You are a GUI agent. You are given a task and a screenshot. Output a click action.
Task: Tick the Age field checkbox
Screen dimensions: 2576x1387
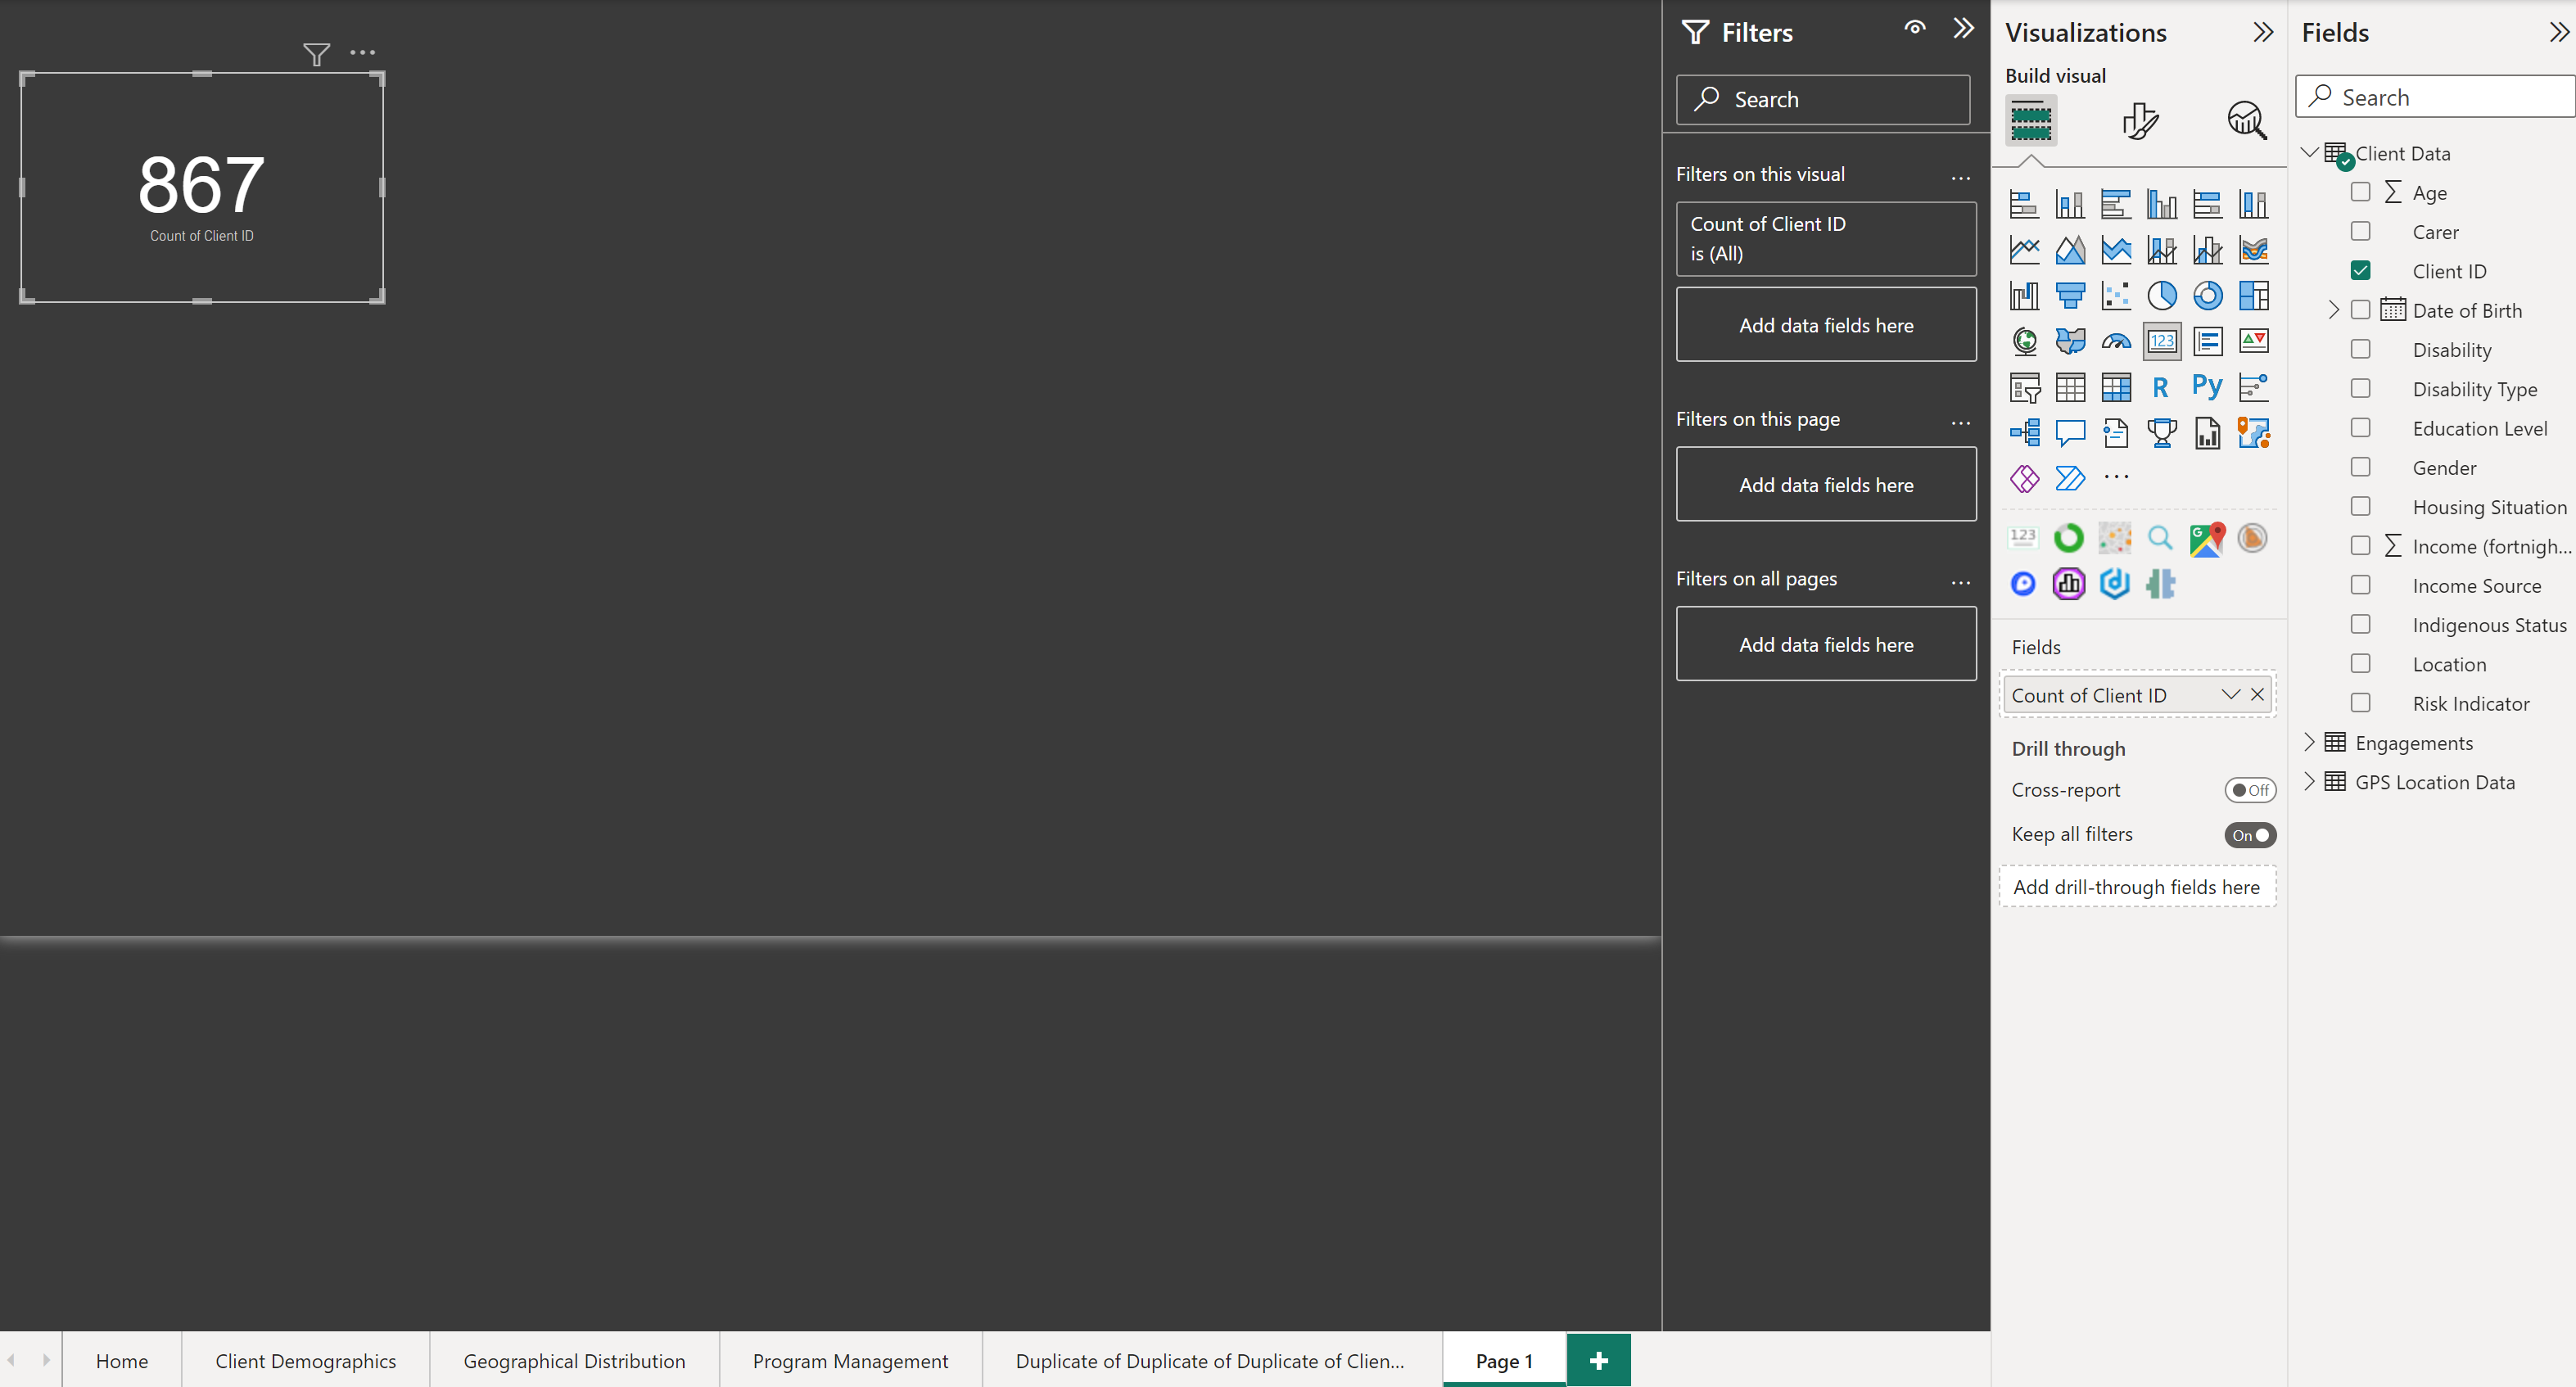(2360, 192)
